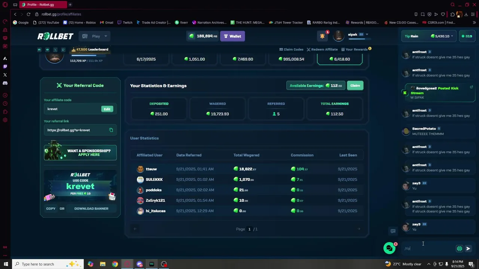Collapse the chat panel icon
Screen dimensions: 479x269
pyautogui.click(x=393, y=231)
